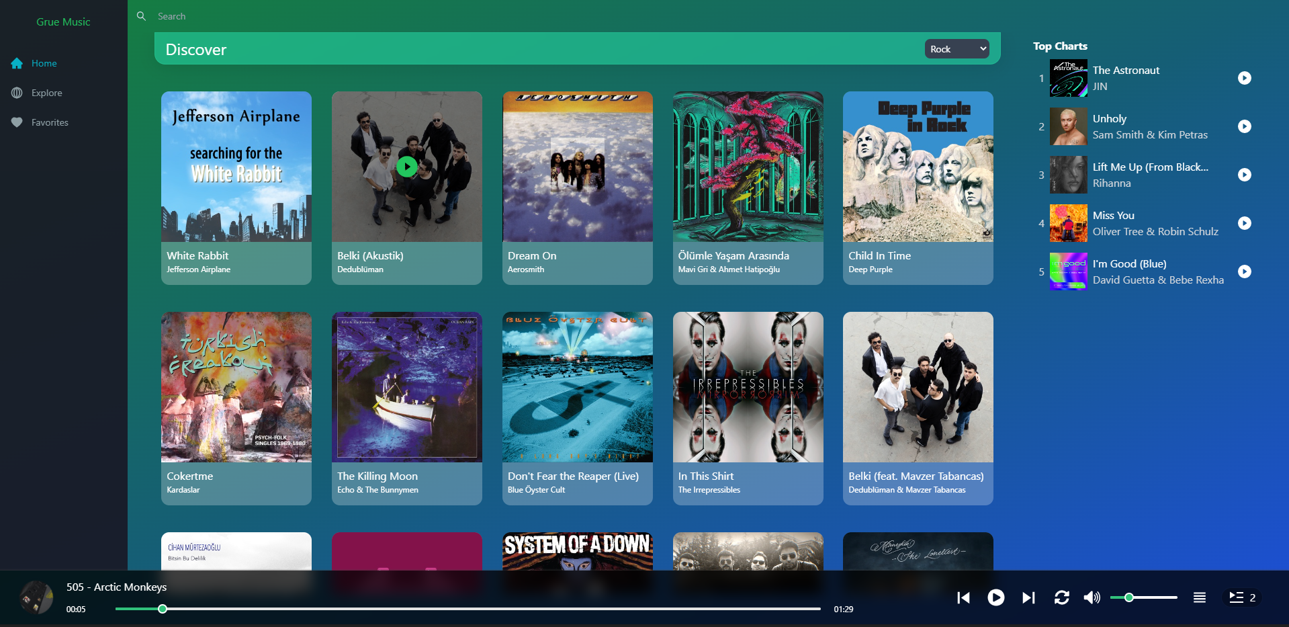1289x627 pixels.
Task: Click the Home house icon
Action: coord(17,63)
